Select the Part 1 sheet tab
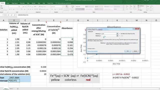This screenshot has width=160, height=90. point(6,89)
